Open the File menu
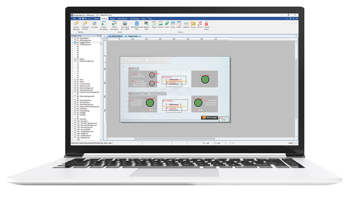This screenshot has height=202, width=349. (74, 19)
